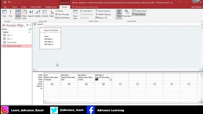Check the Show box in eighth grid column
The height and width of the screenshot is (114, 203).
tap(172, 84)
